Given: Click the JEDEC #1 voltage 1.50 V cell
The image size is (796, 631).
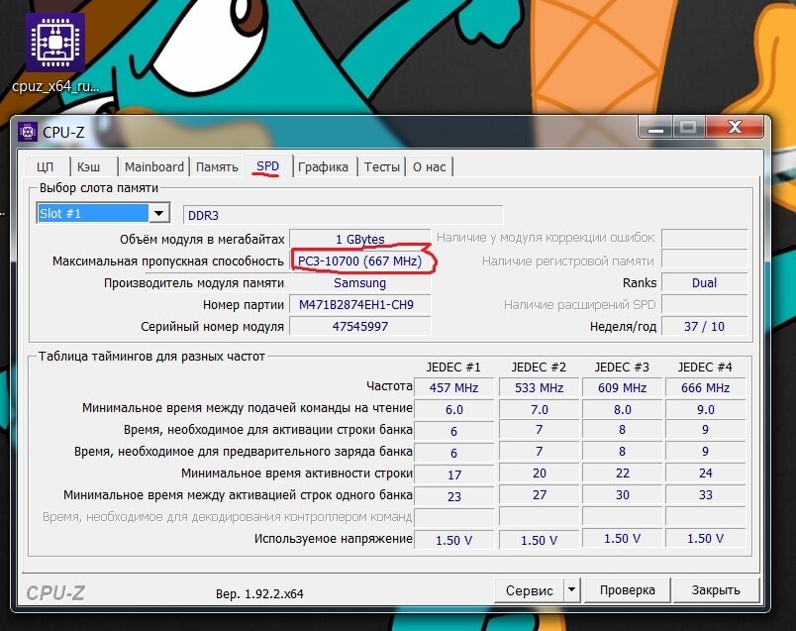Looking at the screenshot, I should point(453,540).
